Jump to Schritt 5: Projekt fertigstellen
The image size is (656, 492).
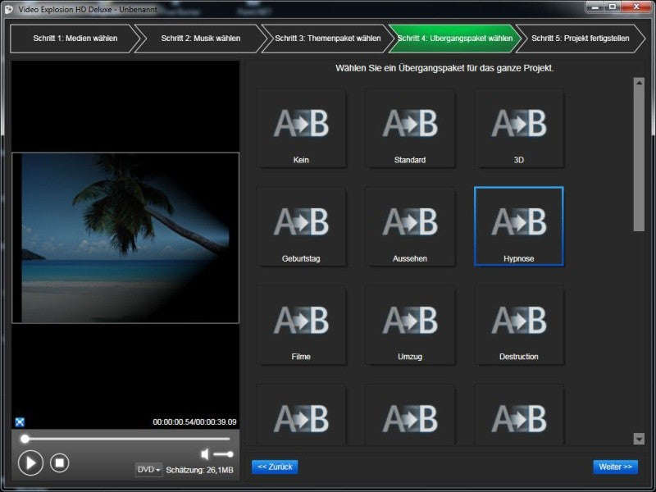click(581, 39)
